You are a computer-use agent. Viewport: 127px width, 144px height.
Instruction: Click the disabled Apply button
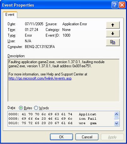112,137
